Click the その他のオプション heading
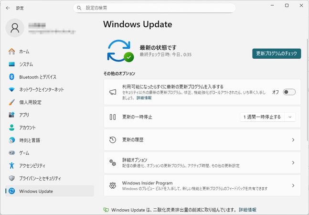Screen dimensions: 309x215 tap(119, 74)
